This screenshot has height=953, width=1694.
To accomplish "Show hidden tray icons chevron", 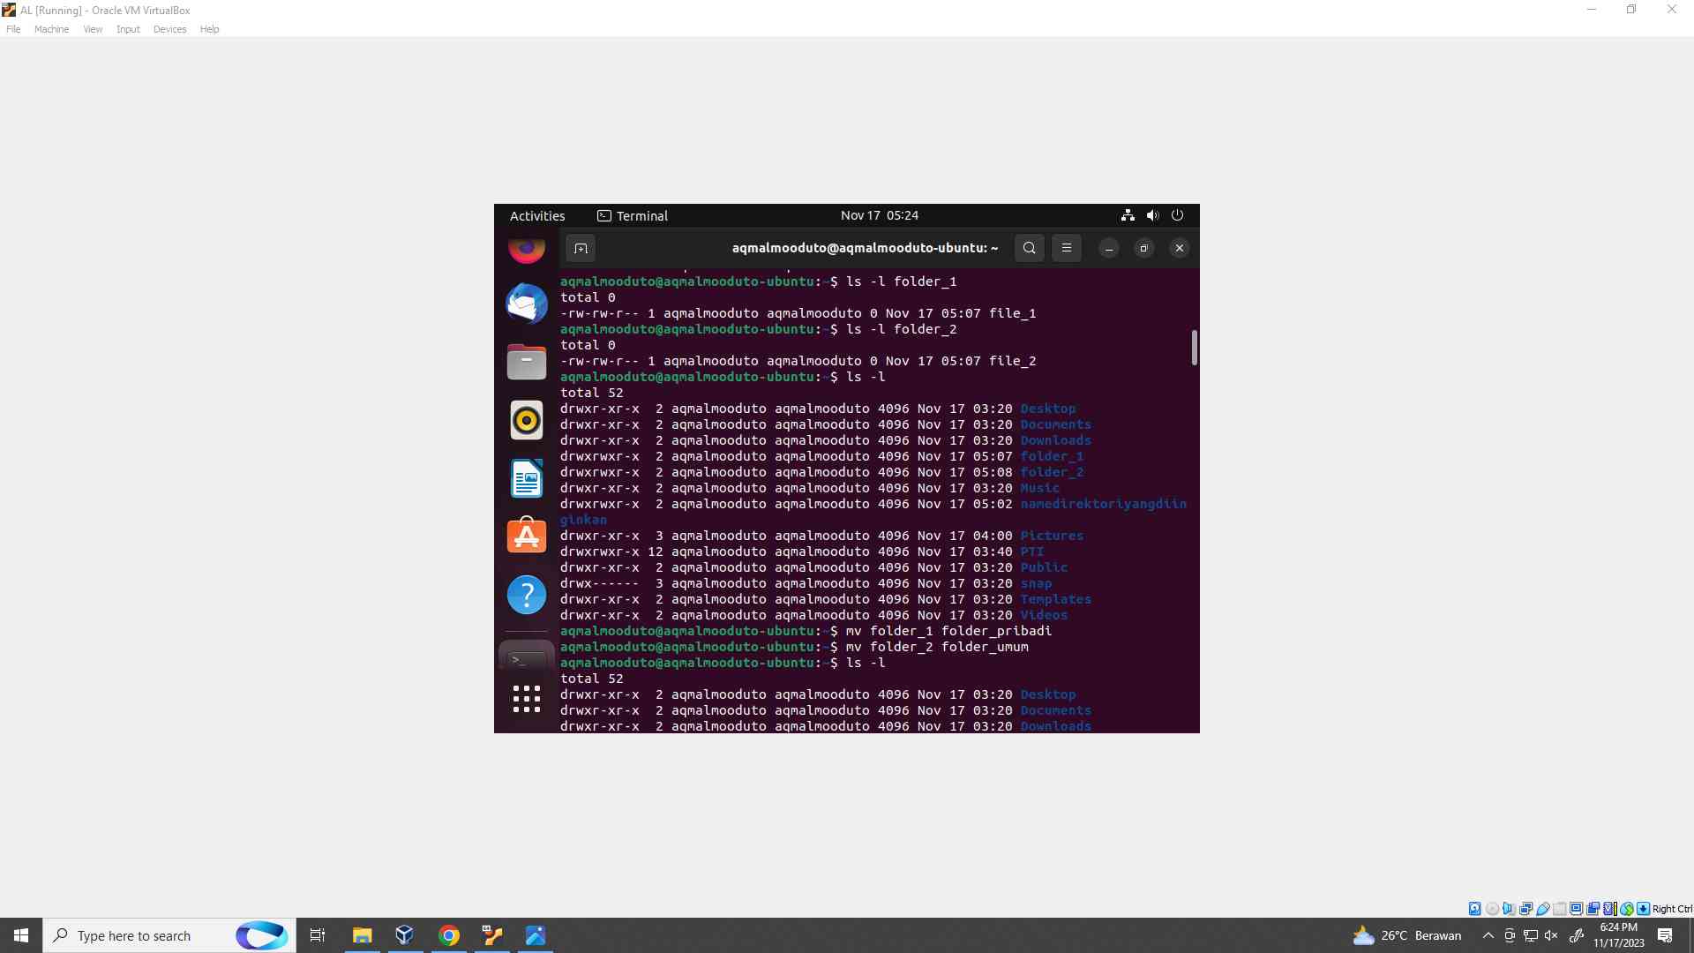I will (x=1488, y=935).
